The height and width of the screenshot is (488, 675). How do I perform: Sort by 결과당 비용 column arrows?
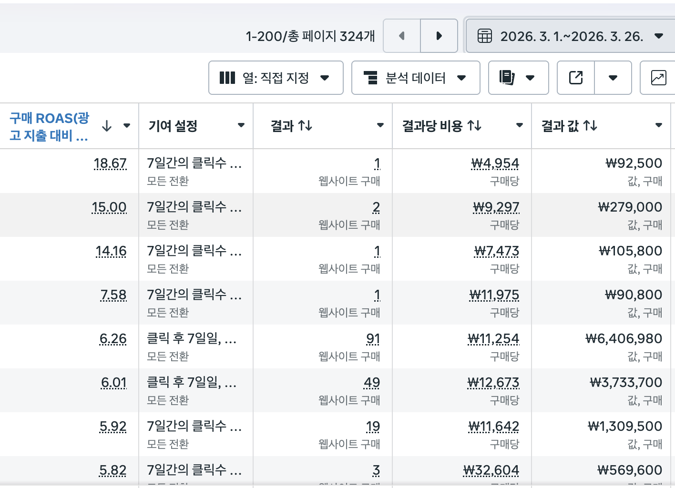click(x=474, y=126)
